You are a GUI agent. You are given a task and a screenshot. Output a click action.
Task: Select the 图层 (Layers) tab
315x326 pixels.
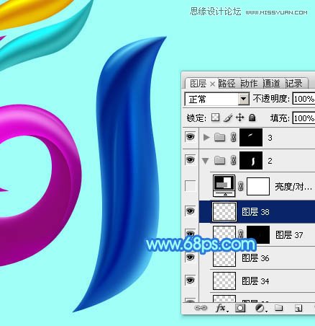198,84
